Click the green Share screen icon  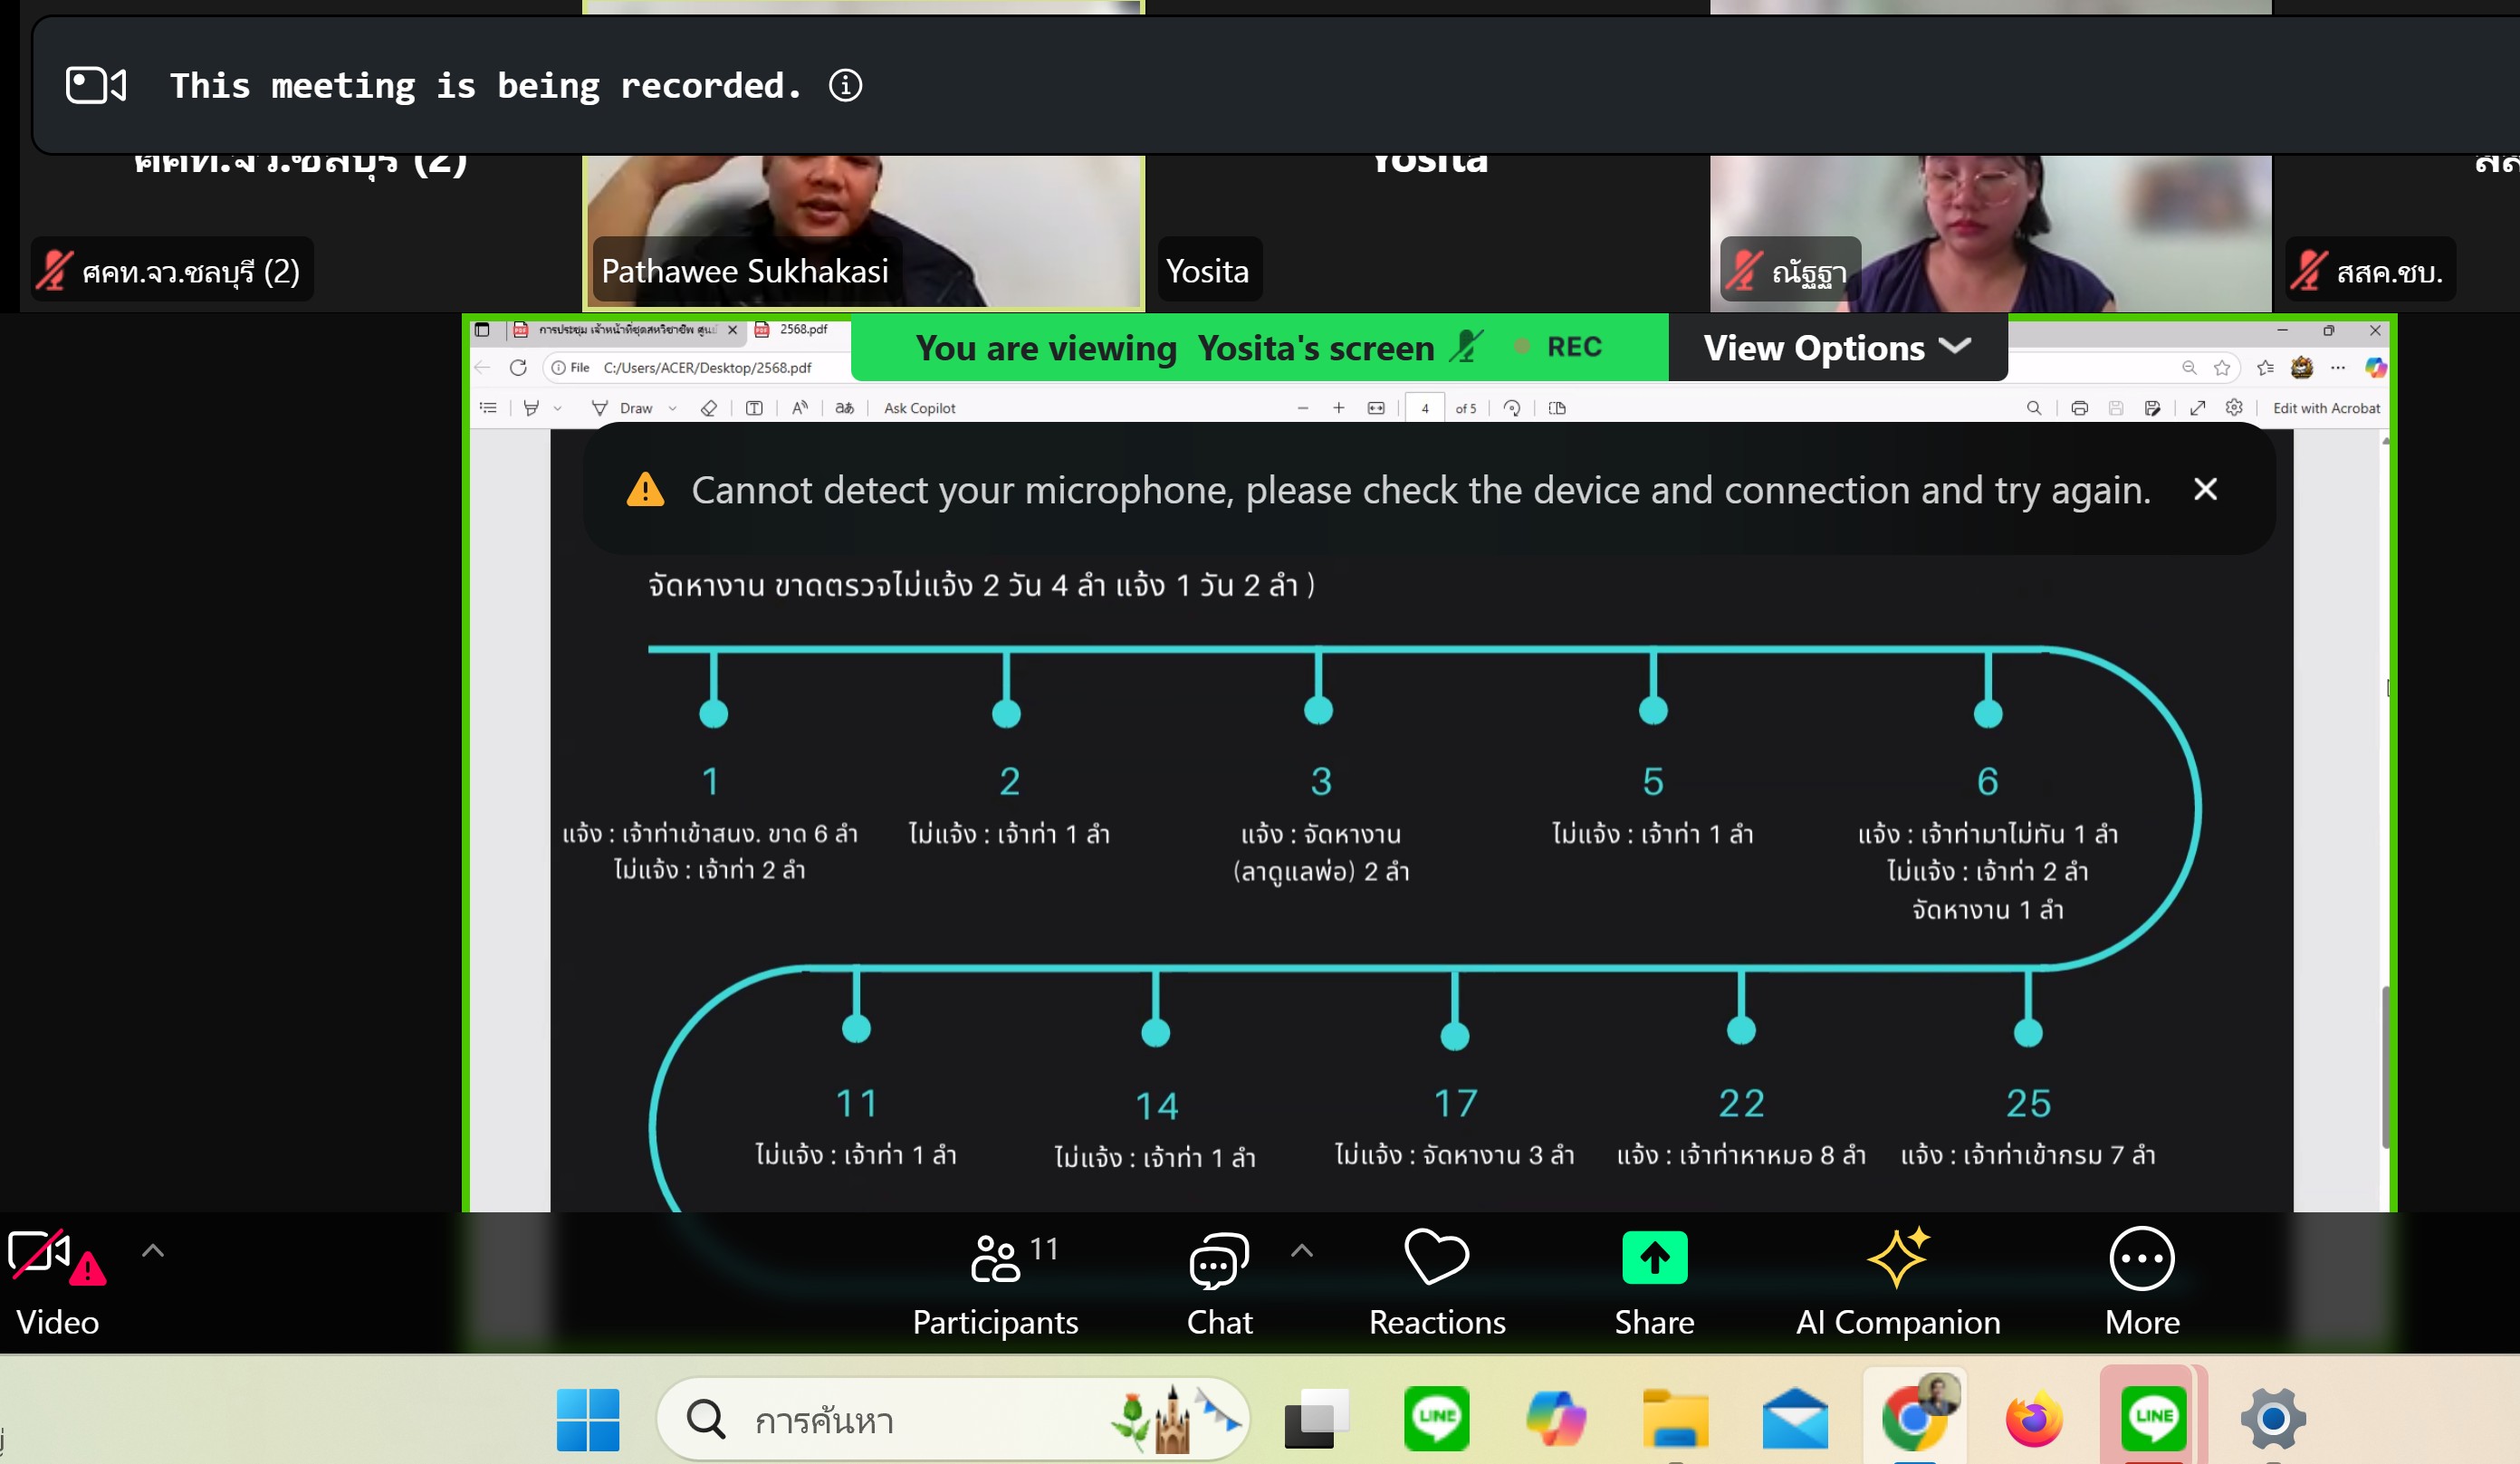(x=1654, y=1258)
